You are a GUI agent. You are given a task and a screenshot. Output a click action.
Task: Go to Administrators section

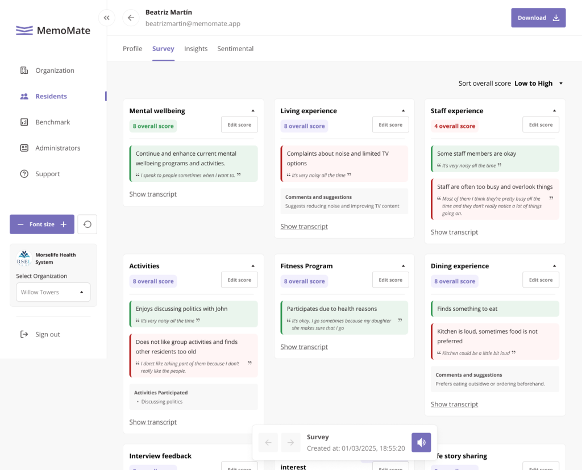point(57,148)
